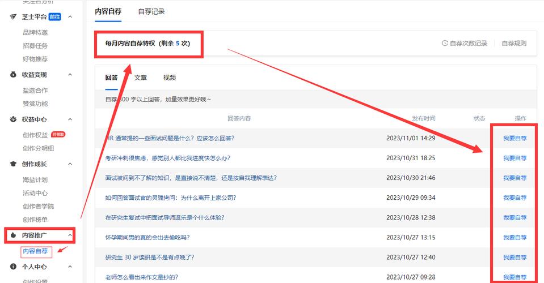Screen dimensions: 544x283
Task: Collapse the 创作成长 section chevron
Action: click(70, 164)
